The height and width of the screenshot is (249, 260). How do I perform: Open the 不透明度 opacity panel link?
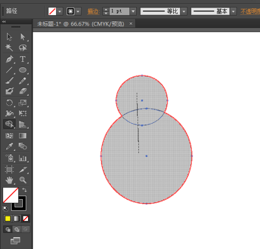pos(250,11)
